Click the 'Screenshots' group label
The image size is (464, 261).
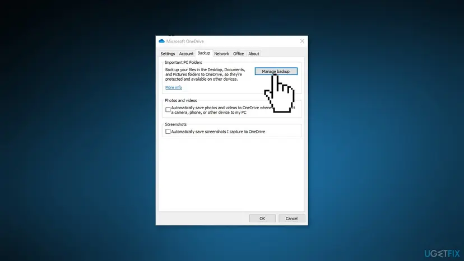pyautogui.click(x=176, y=124)
